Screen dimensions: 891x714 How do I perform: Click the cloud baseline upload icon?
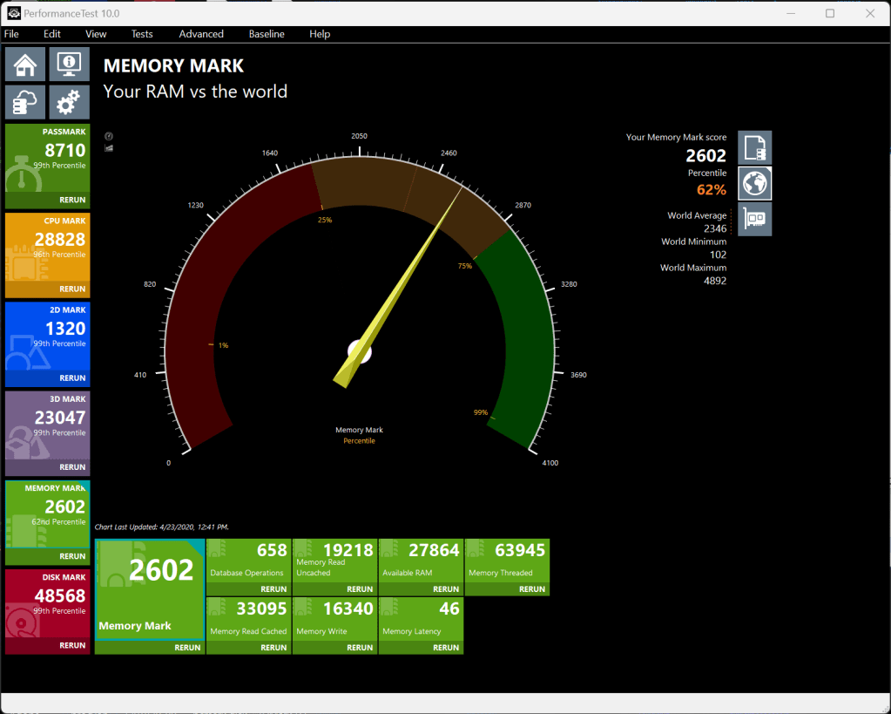(x=26, y=103)
